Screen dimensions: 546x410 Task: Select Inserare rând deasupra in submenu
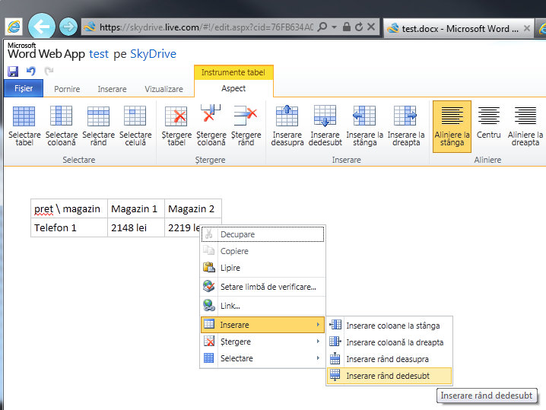click(x=389, y=359)
